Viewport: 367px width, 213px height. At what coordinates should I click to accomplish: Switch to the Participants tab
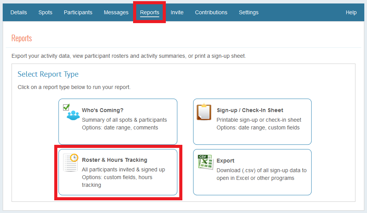point(78,12)
